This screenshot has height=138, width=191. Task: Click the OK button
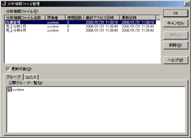point(175,13)
